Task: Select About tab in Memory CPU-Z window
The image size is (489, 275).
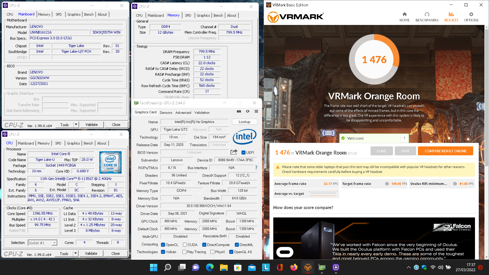Action: point(232,15)
